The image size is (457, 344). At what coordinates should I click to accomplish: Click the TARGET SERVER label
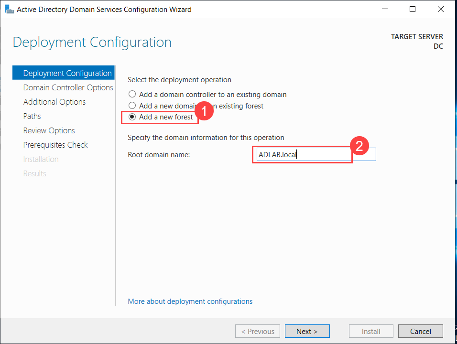pyautogui.click(x=417, y=37)
